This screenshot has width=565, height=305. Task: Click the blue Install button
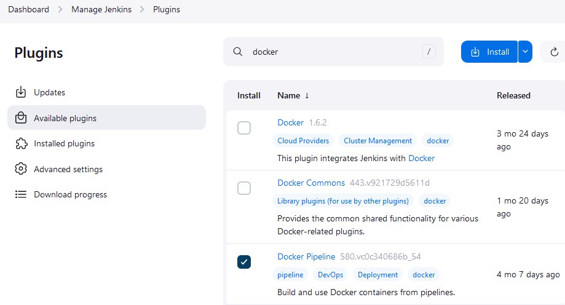click(x=489, y=52)
